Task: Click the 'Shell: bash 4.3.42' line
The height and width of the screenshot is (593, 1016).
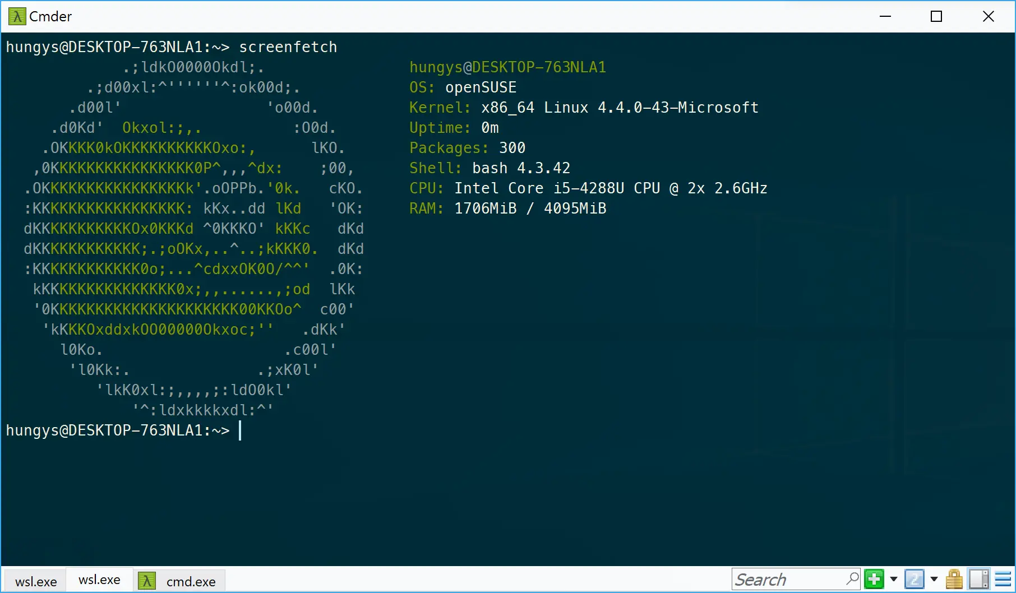Action: click(x=490, y=168)
